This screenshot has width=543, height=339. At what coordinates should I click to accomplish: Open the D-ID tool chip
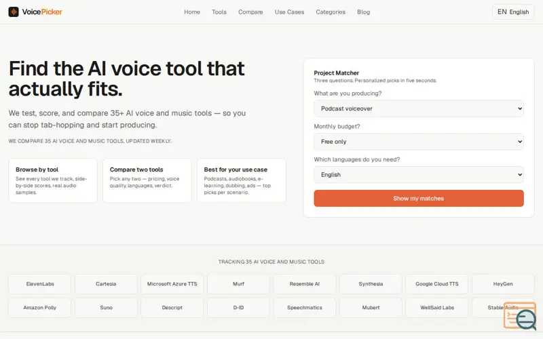pos(238,308)
